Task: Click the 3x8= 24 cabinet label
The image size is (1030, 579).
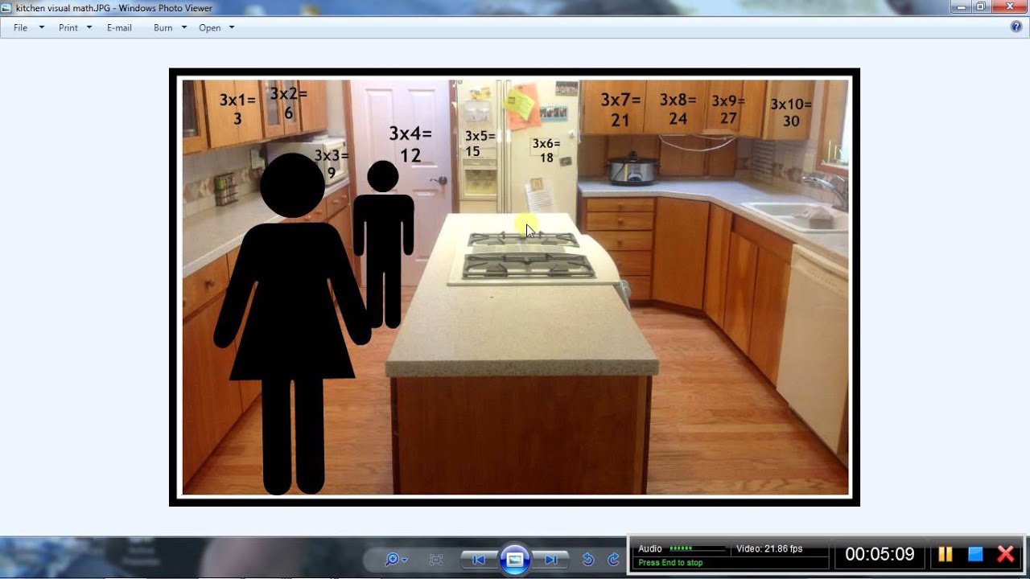Action: pos(678,109)
